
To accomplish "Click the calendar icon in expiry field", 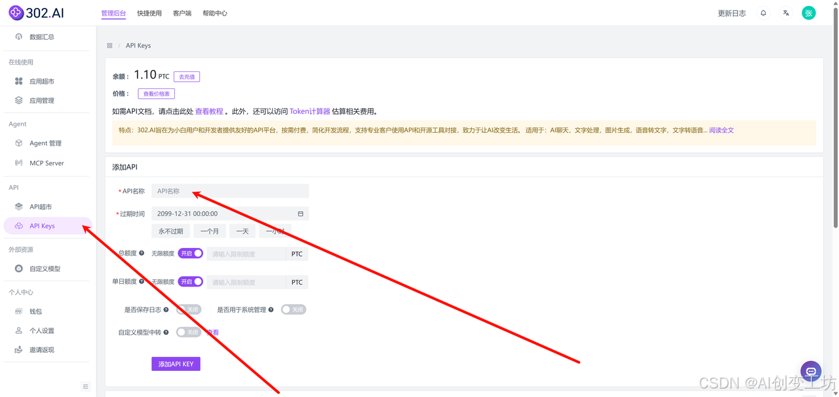I will [300, 214].
